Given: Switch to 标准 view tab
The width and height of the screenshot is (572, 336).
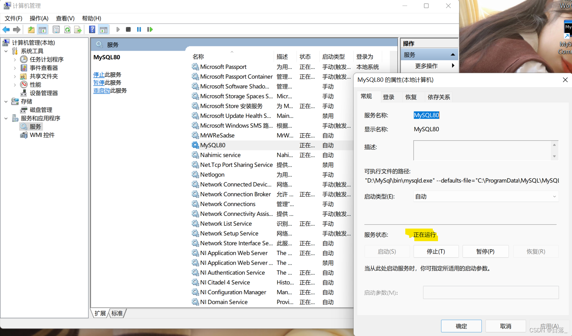Looking at the screenshot, I should (117, 313).
